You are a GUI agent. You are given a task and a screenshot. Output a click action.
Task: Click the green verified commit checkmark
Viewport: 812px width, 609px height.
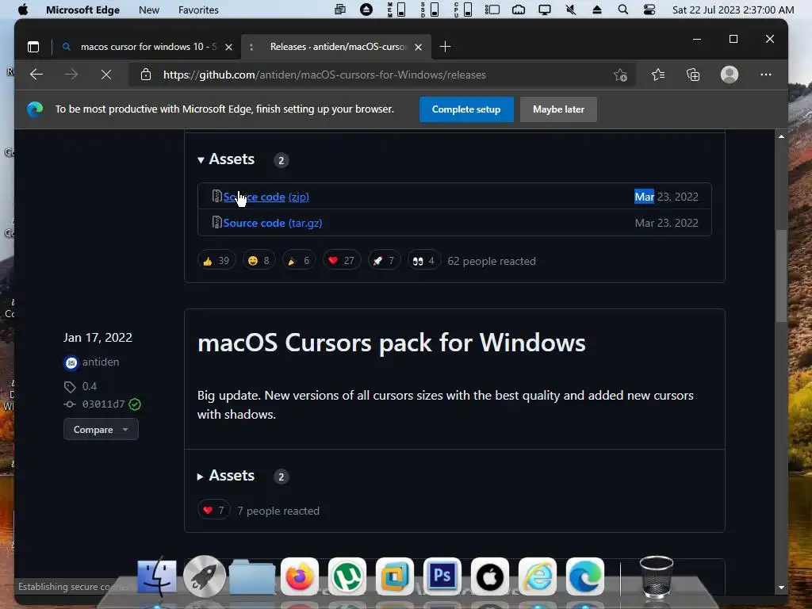(135, 404)
